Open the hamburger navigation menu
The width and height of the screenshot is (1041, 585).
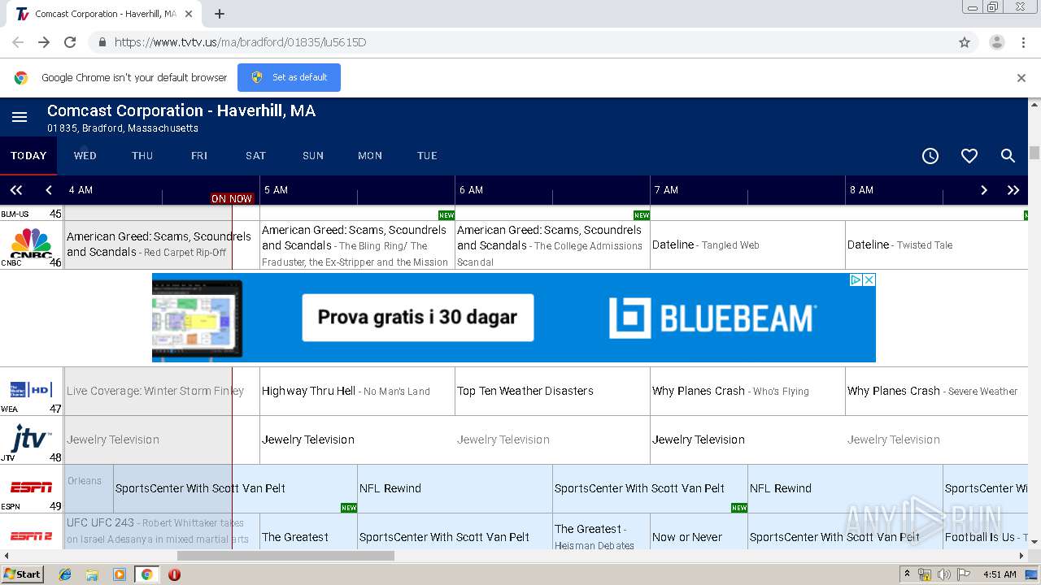(20, 117)
